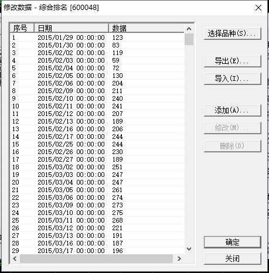Select row dated 2015/02/04 00:00:00
The image size is (269, 273).
click(97, 68)
